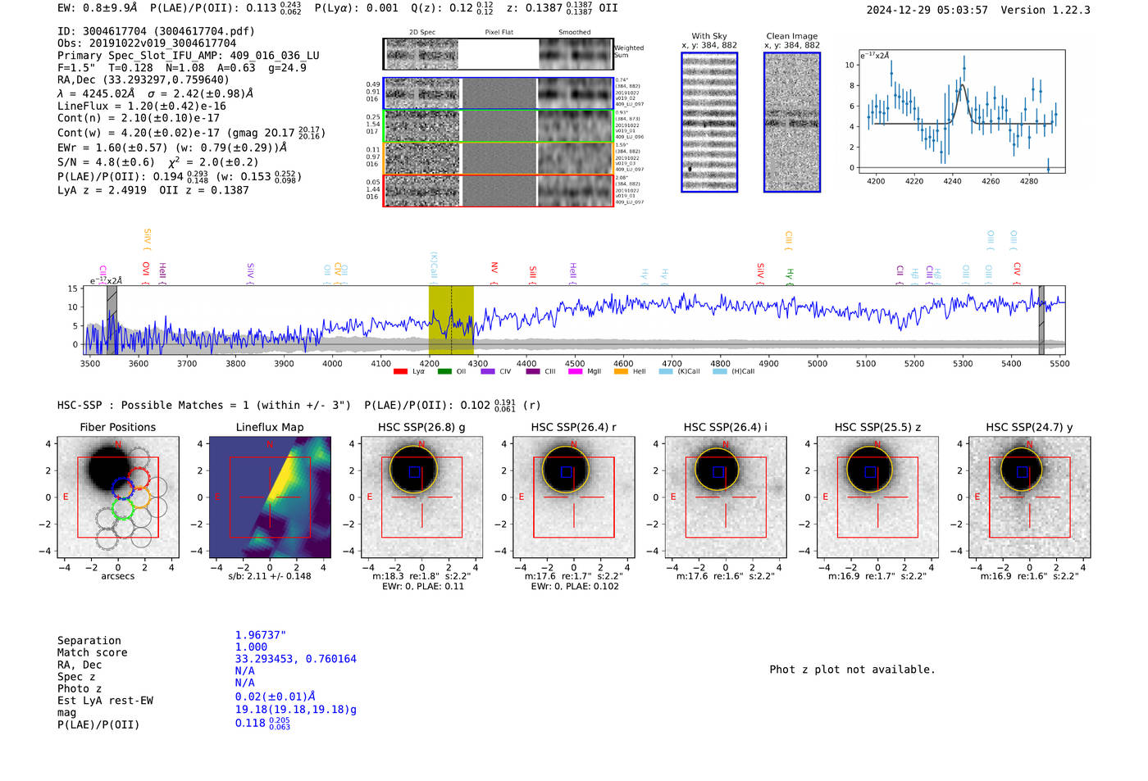Select the HSC SSP(26.8) g cutout
The image size is (1148, 781).
(421, 497)
